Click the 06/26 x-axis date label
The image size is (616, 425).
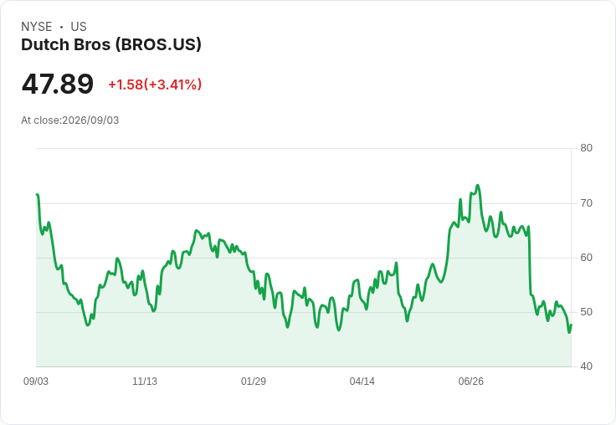(x=470, y=381)
